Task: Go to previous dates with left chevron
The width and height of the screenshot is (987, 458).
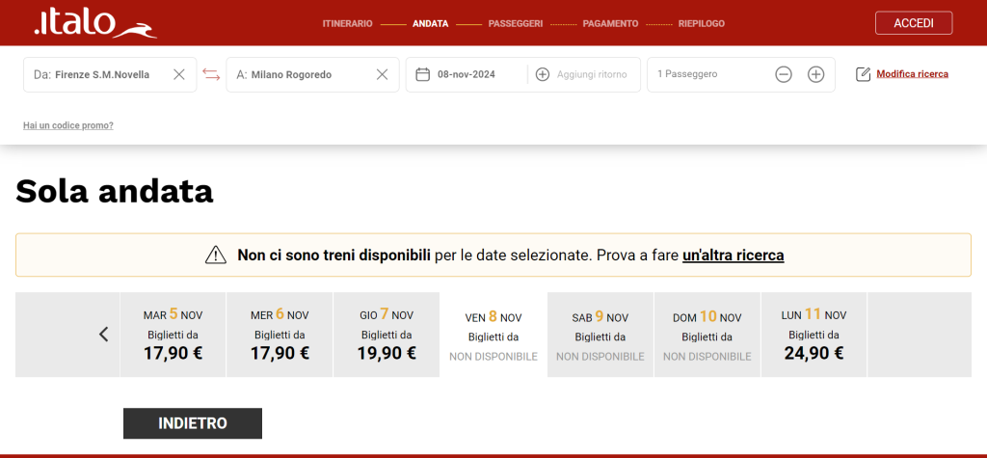Action: (104, 335)
